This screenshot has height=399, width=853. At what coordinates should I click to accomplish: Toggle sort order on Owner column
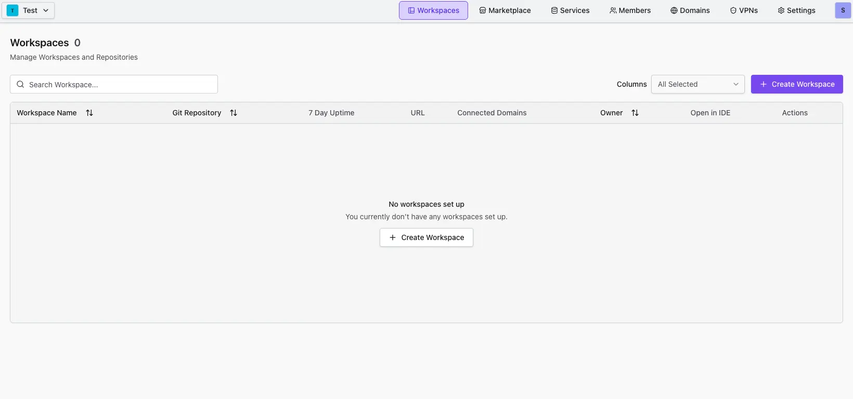[x=635, y=113]
